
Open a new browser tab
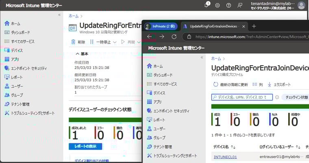(x=254, y=26)
